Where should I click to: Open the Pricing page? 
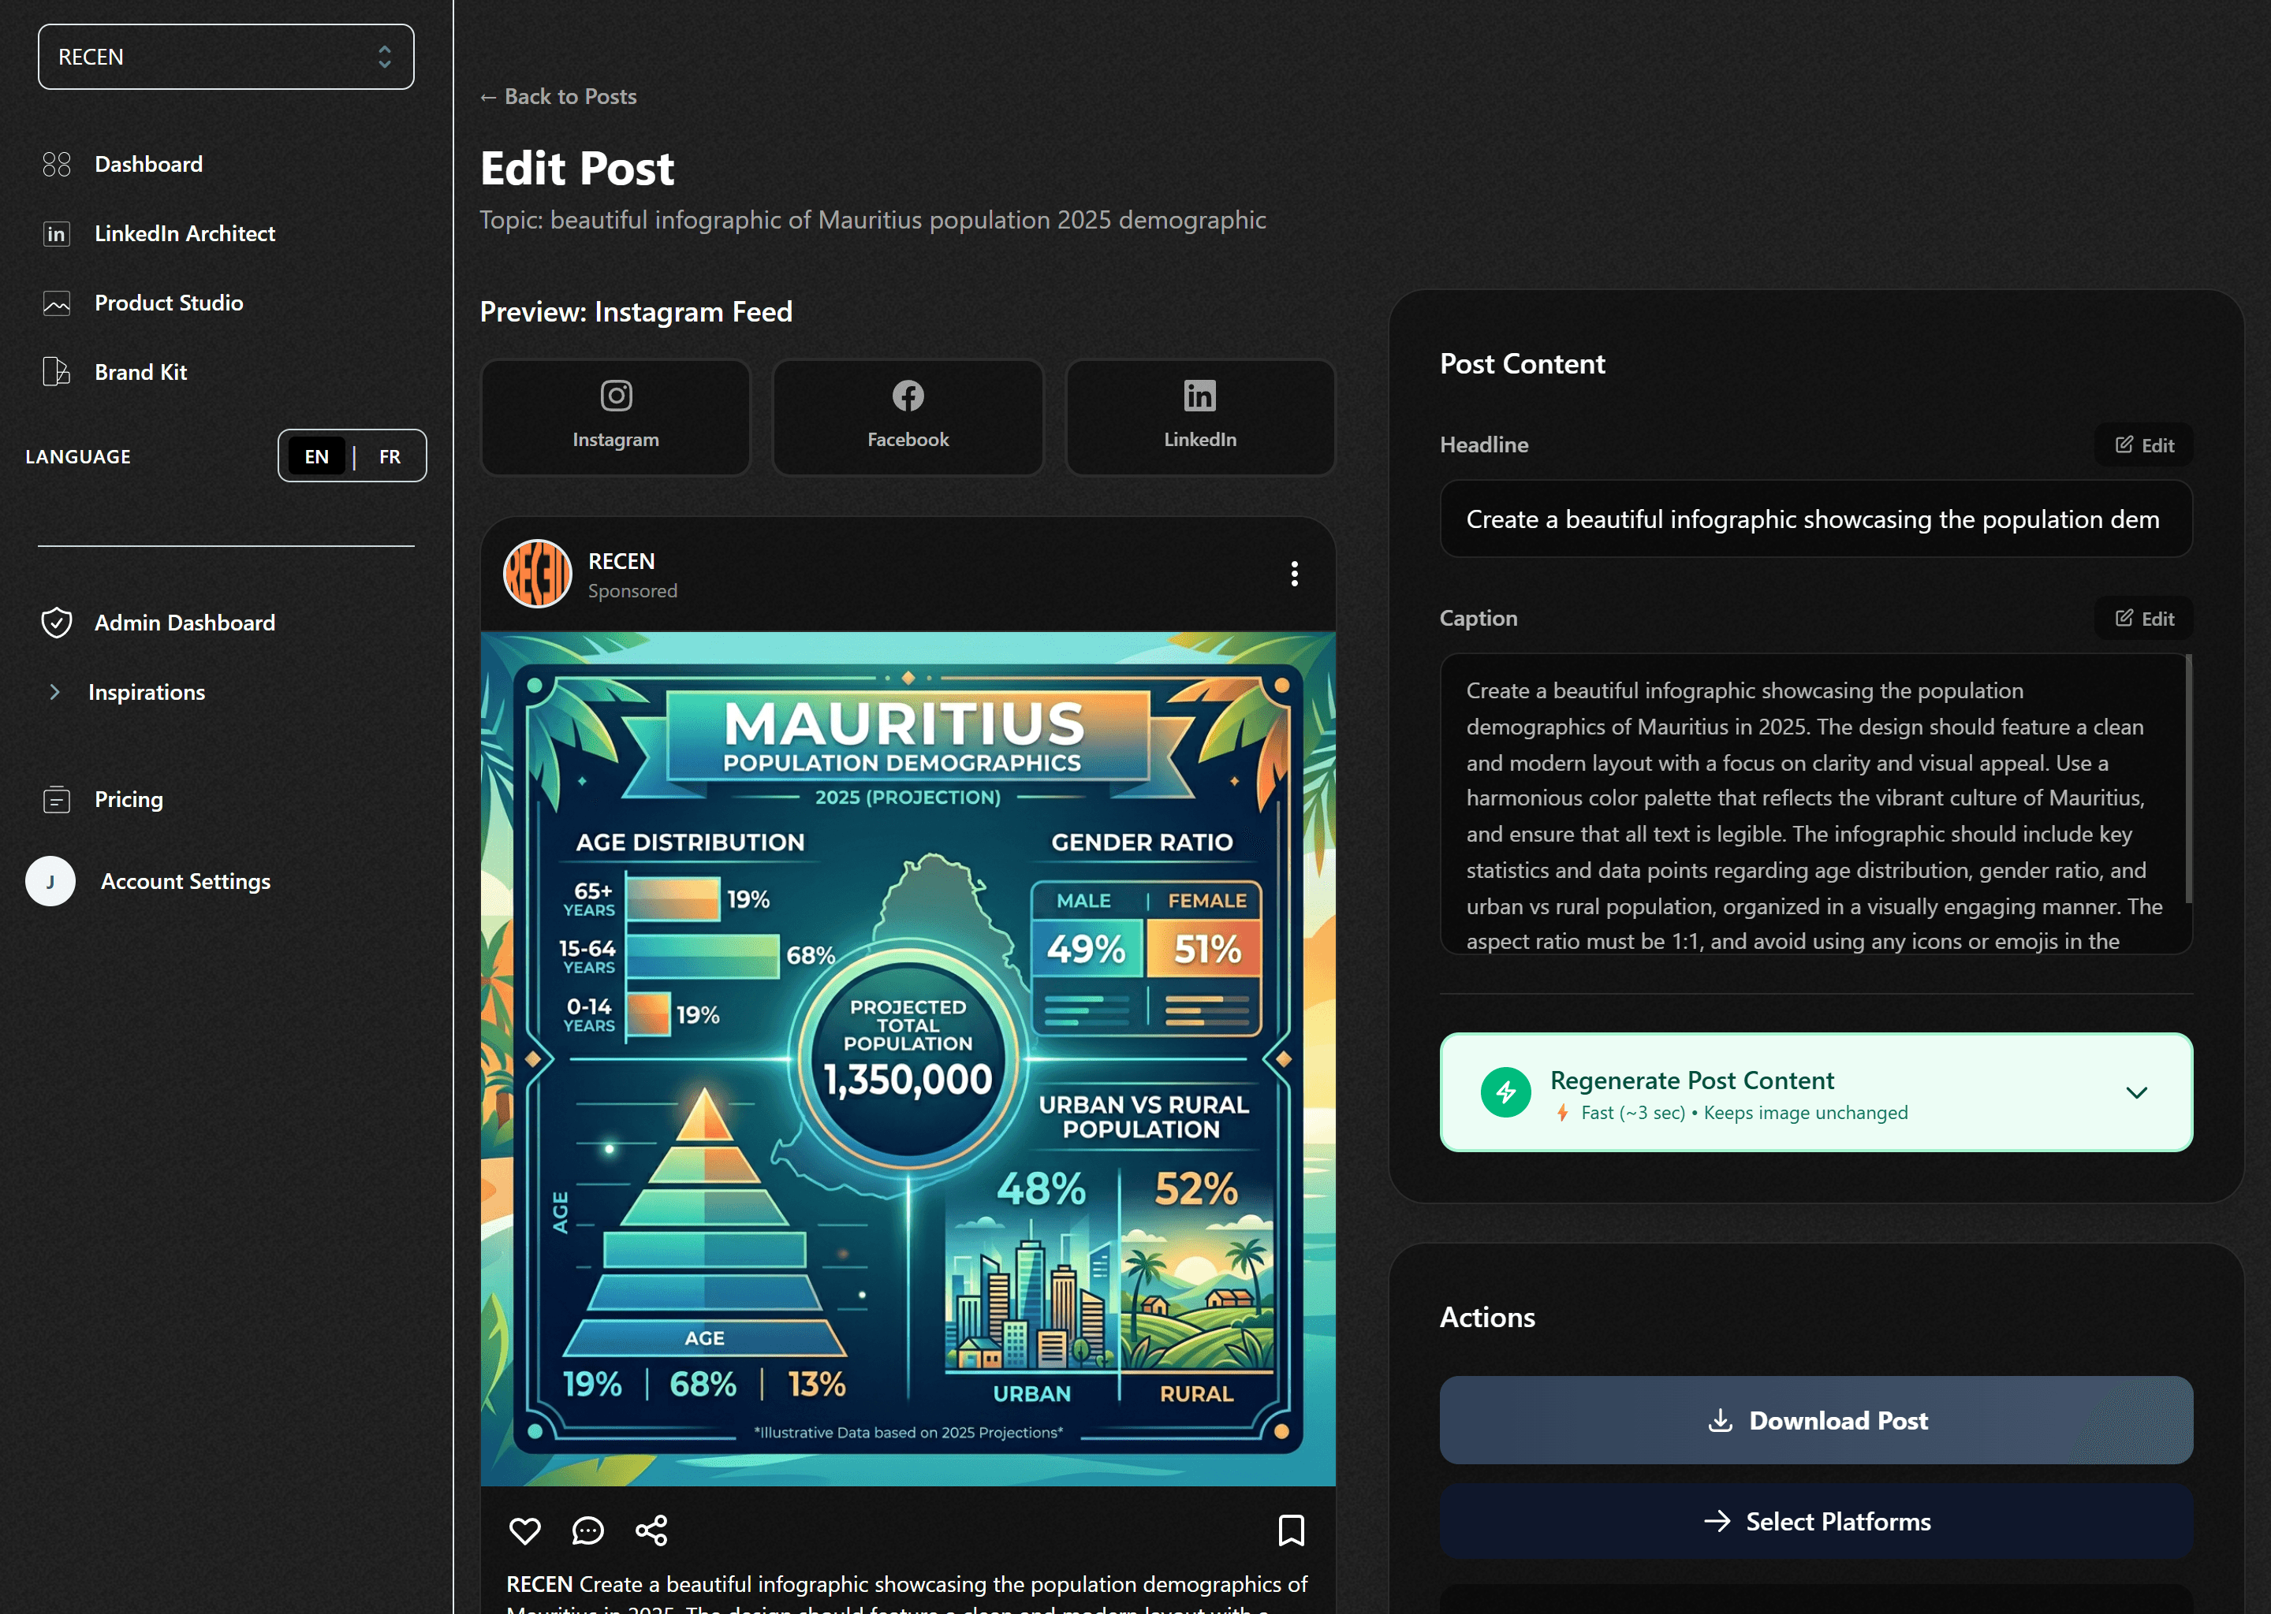coord(129,799)
